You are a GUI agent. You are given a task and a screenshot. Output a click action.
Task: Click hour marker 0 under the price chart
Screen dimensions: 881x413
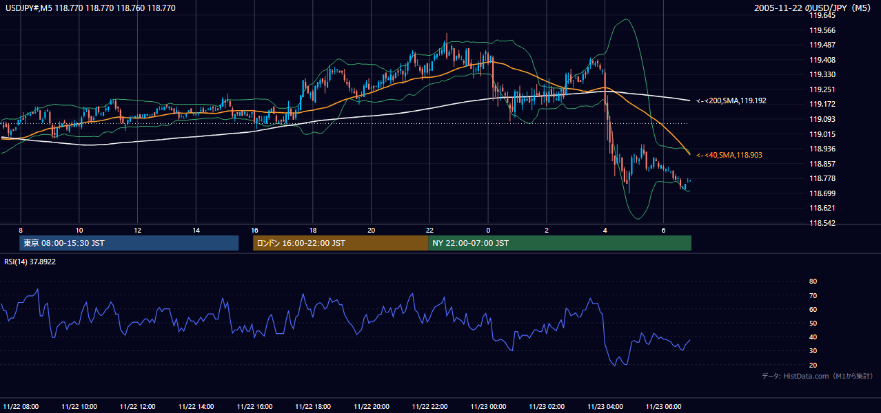coord(488,230)
